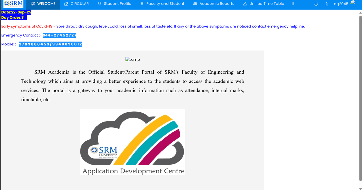
Task: Select emergency number 044-27452727
Action: click(59, 35)
